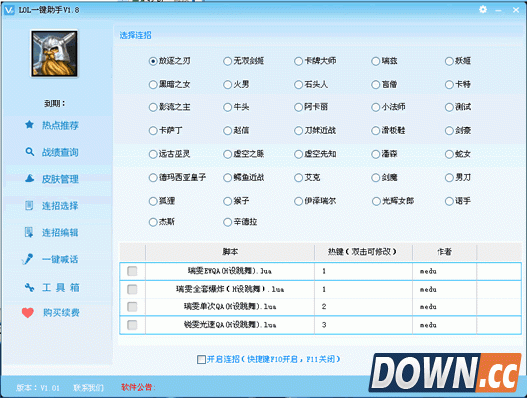Screen dimensions: 527x398
Task: Pick 狐狸 in the combo list
Action: coord(153,201)
